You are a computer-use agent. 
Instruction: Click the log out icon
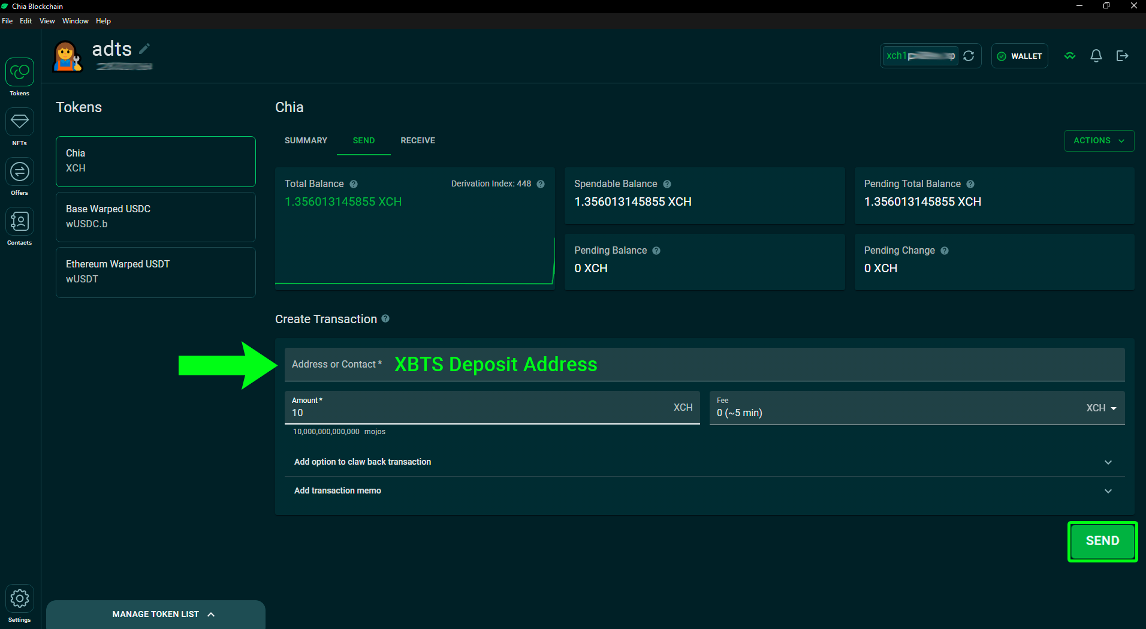coord(1123,56)
